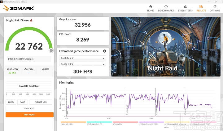This screenshot has height=131, width=223.
Task: Click the LOAD button
Action: (x=11, y=102)
